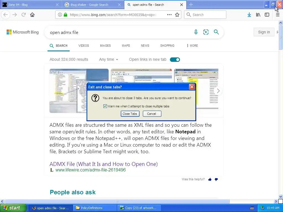Click the Sign in button
This screenshot has width=283, height=212.
point(264,32)
